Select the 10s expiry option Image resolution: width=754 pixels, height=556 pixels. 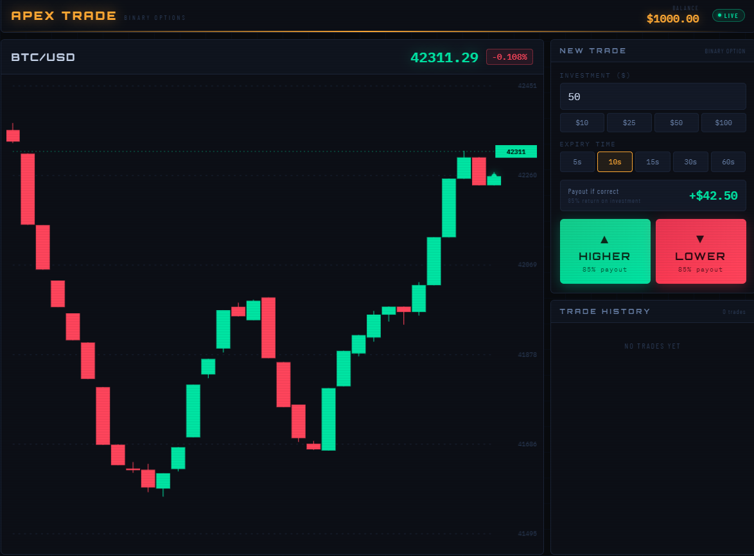tap(615, 162)
